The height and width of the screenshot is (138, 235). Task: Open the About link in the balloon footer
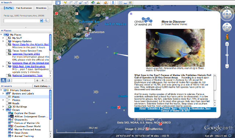tap(142, 108)
